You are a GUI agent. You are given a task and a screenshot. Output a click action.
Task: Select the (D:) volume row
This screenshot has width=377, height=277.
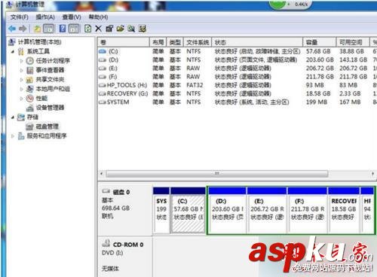coord(238,60)
